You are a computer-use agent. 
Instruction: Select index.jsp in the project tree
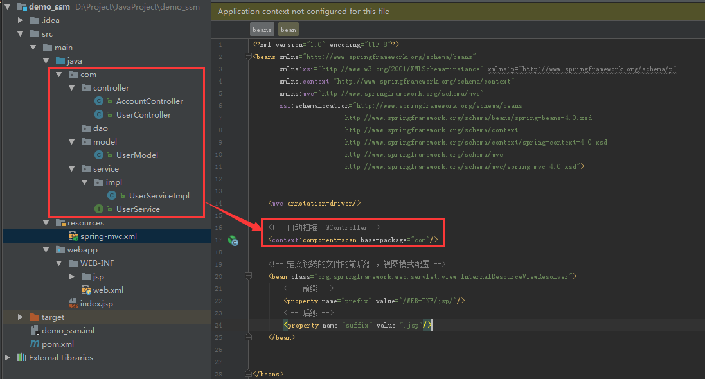pyautogui.click(x=96, y=303)
